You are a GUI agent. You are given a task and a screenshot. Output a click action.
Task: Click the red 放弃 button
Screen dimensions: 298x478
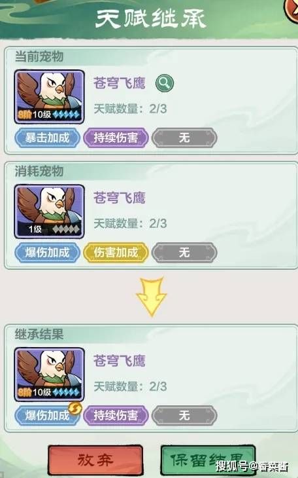(95, 460)
